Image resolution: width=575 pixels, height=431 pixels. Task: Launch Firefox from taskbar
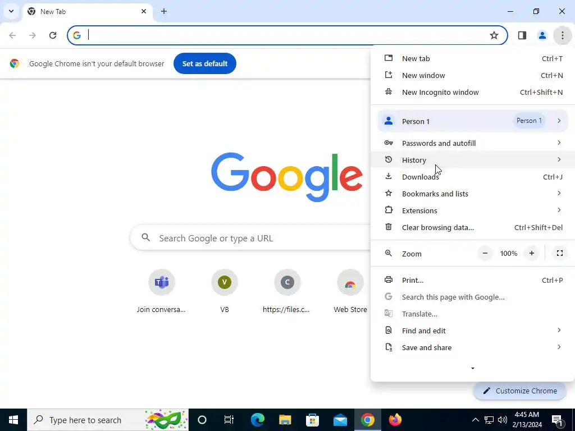tap(395, 420)
